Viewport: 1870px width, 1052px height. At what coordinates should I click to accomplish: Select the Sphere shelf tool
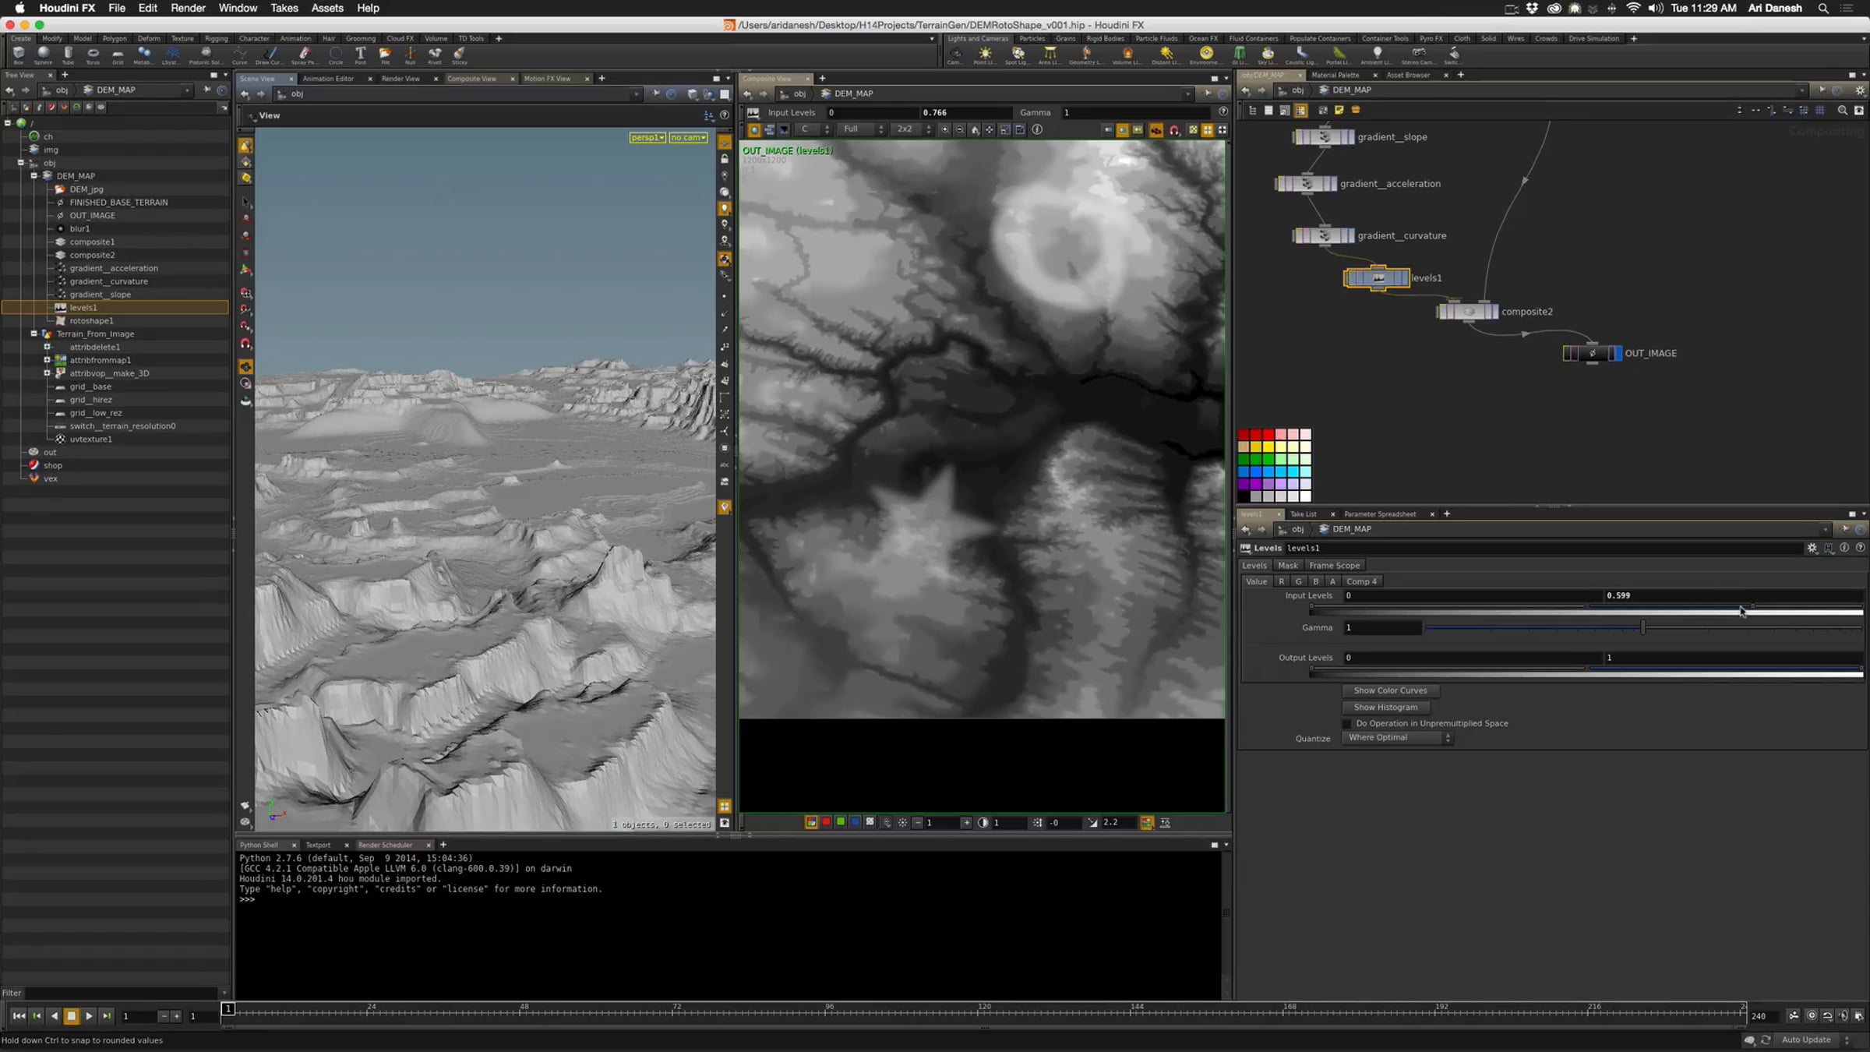click(x=44, y=55)
